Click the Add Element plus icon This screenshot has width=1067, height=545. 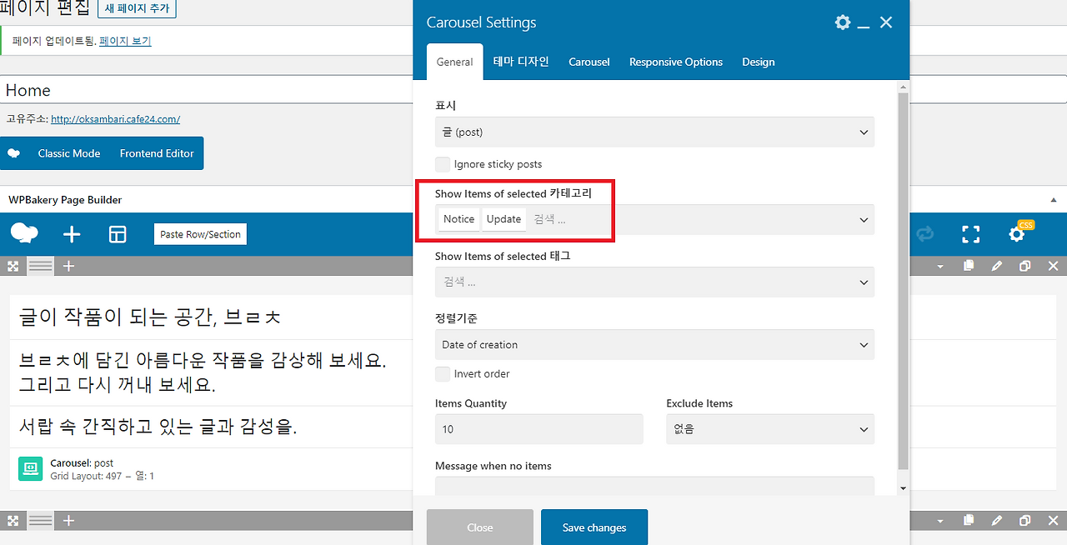[x=72, y=234]
